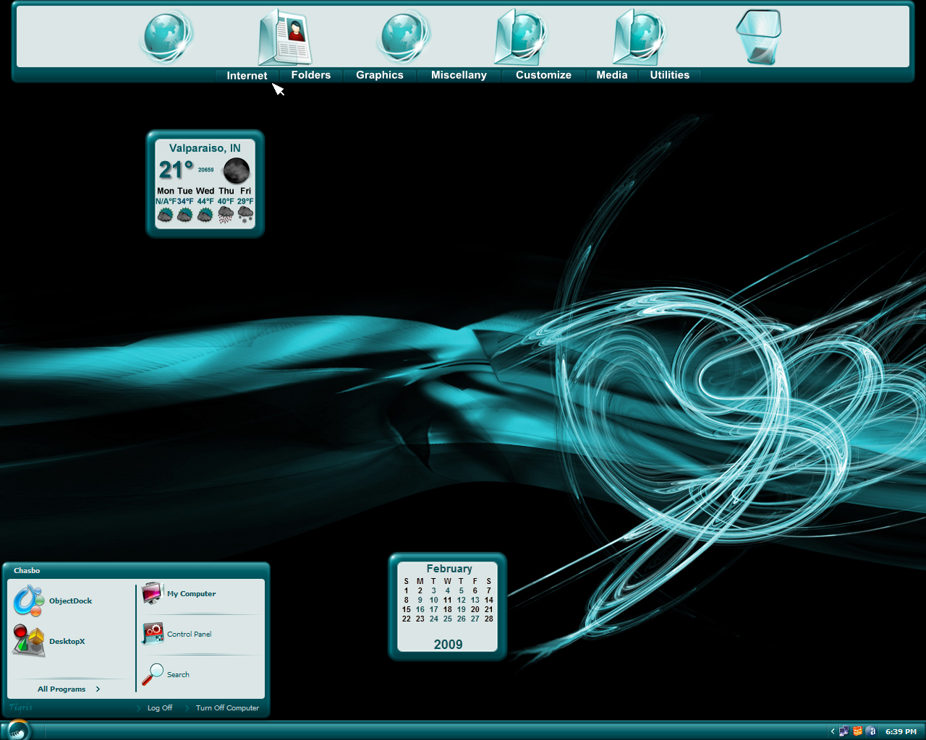Click Log Off button
The height and width of the screenshot is (740, 926).
(160, 708)
